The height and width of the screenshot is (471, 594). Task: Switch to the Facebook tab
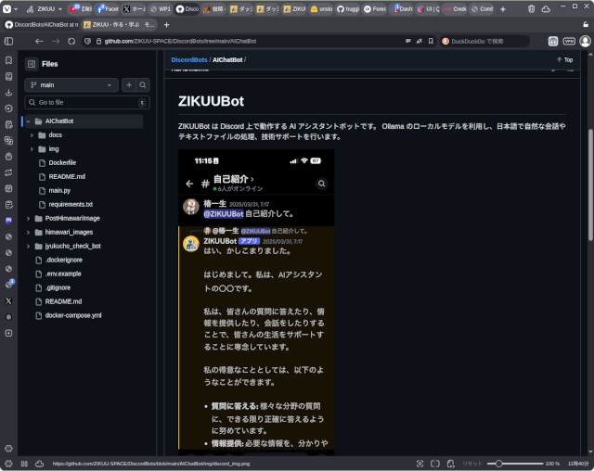point(108,8)
